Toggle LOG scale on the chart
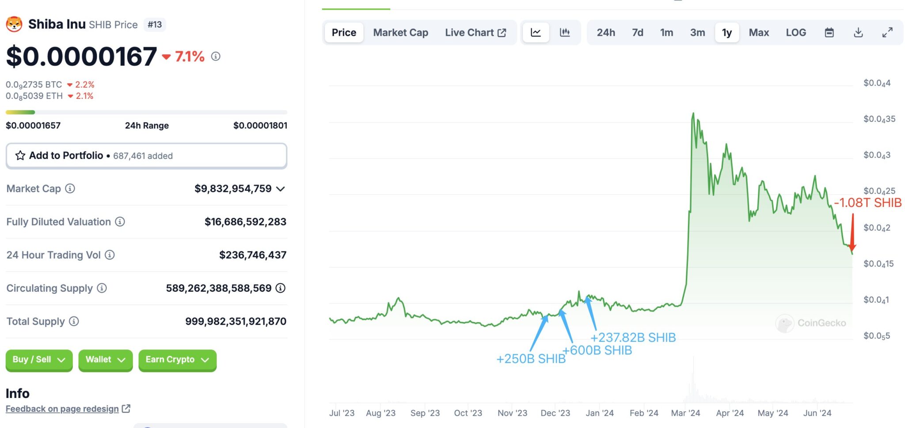The height and width of the screenshot is (428, 905). [x=795, y=33]
